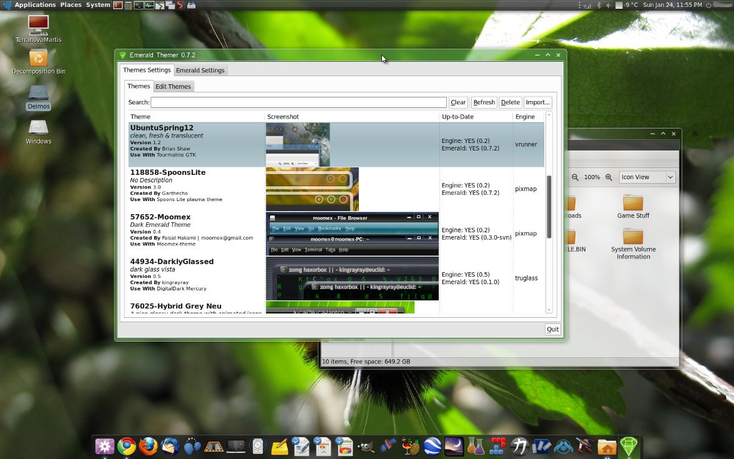
Task: Open the Deimos drive desktop icon
Action: pos(39,97)
